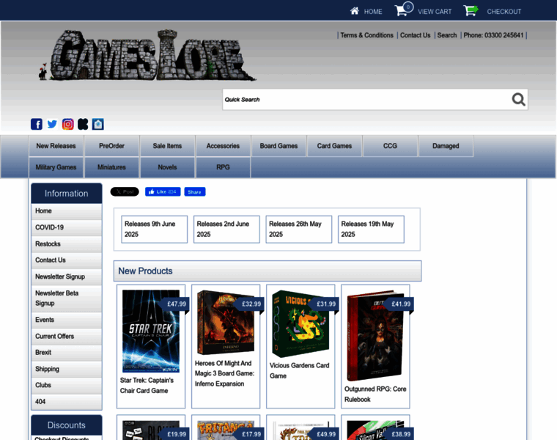Open the shopping cart icon

coord(404,10)
